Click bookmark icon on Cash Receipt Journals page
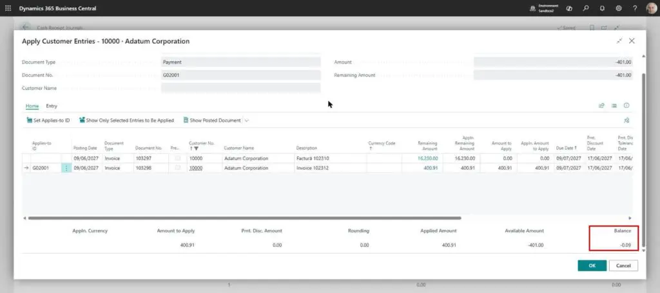This screenshot has width=660, height=293. click(x=592, y=28)
